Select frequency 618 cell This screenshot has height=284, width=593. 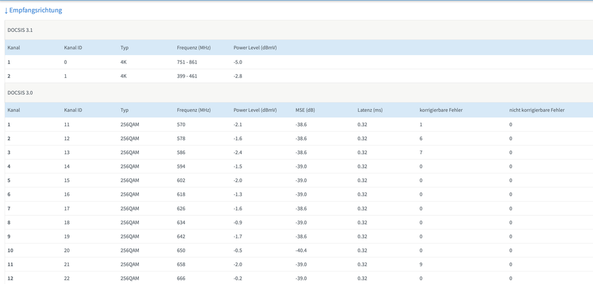pyautogui.click(x=181, y=194)
